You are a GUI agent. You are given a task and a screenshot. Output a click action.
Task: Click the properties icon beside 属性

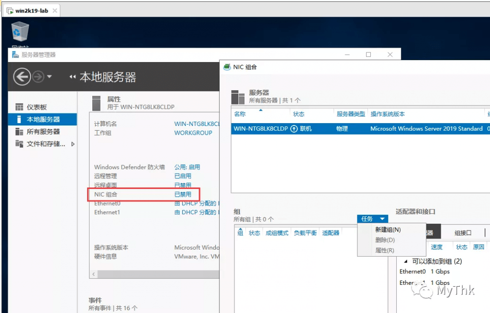click(97, 103)
